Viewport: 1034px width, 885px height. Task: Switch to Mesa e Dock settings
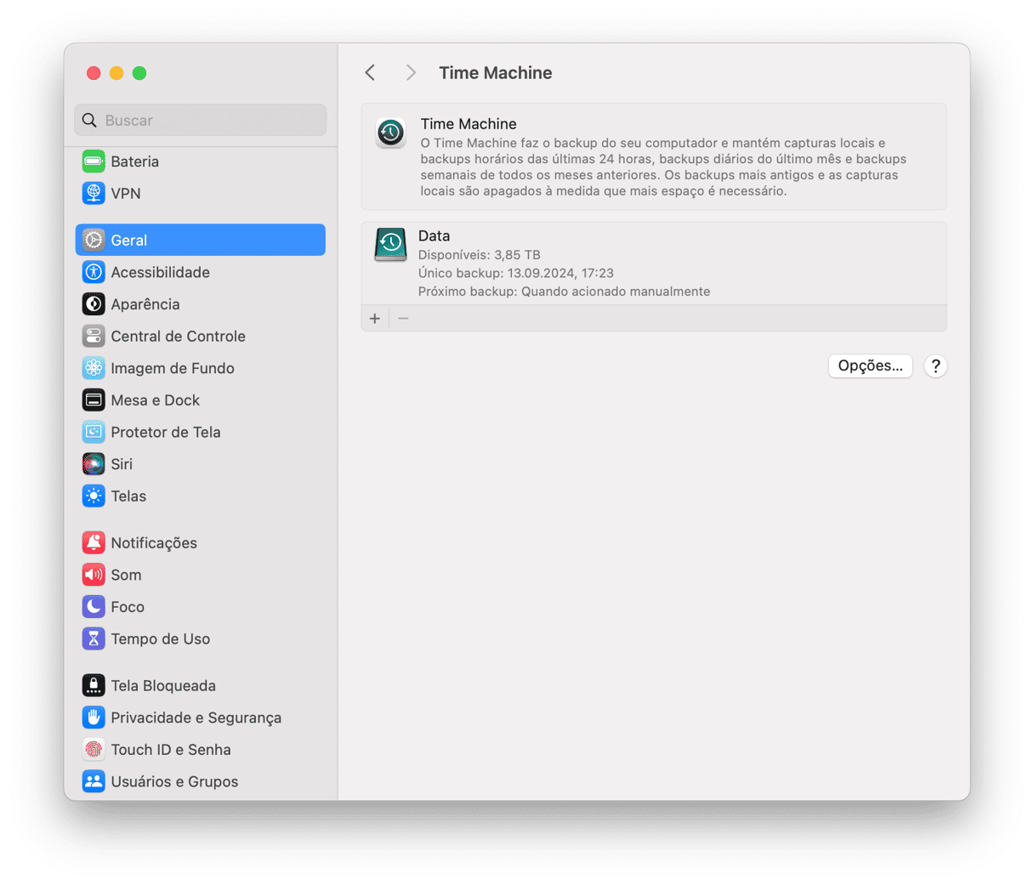click(x=155, y=400)
